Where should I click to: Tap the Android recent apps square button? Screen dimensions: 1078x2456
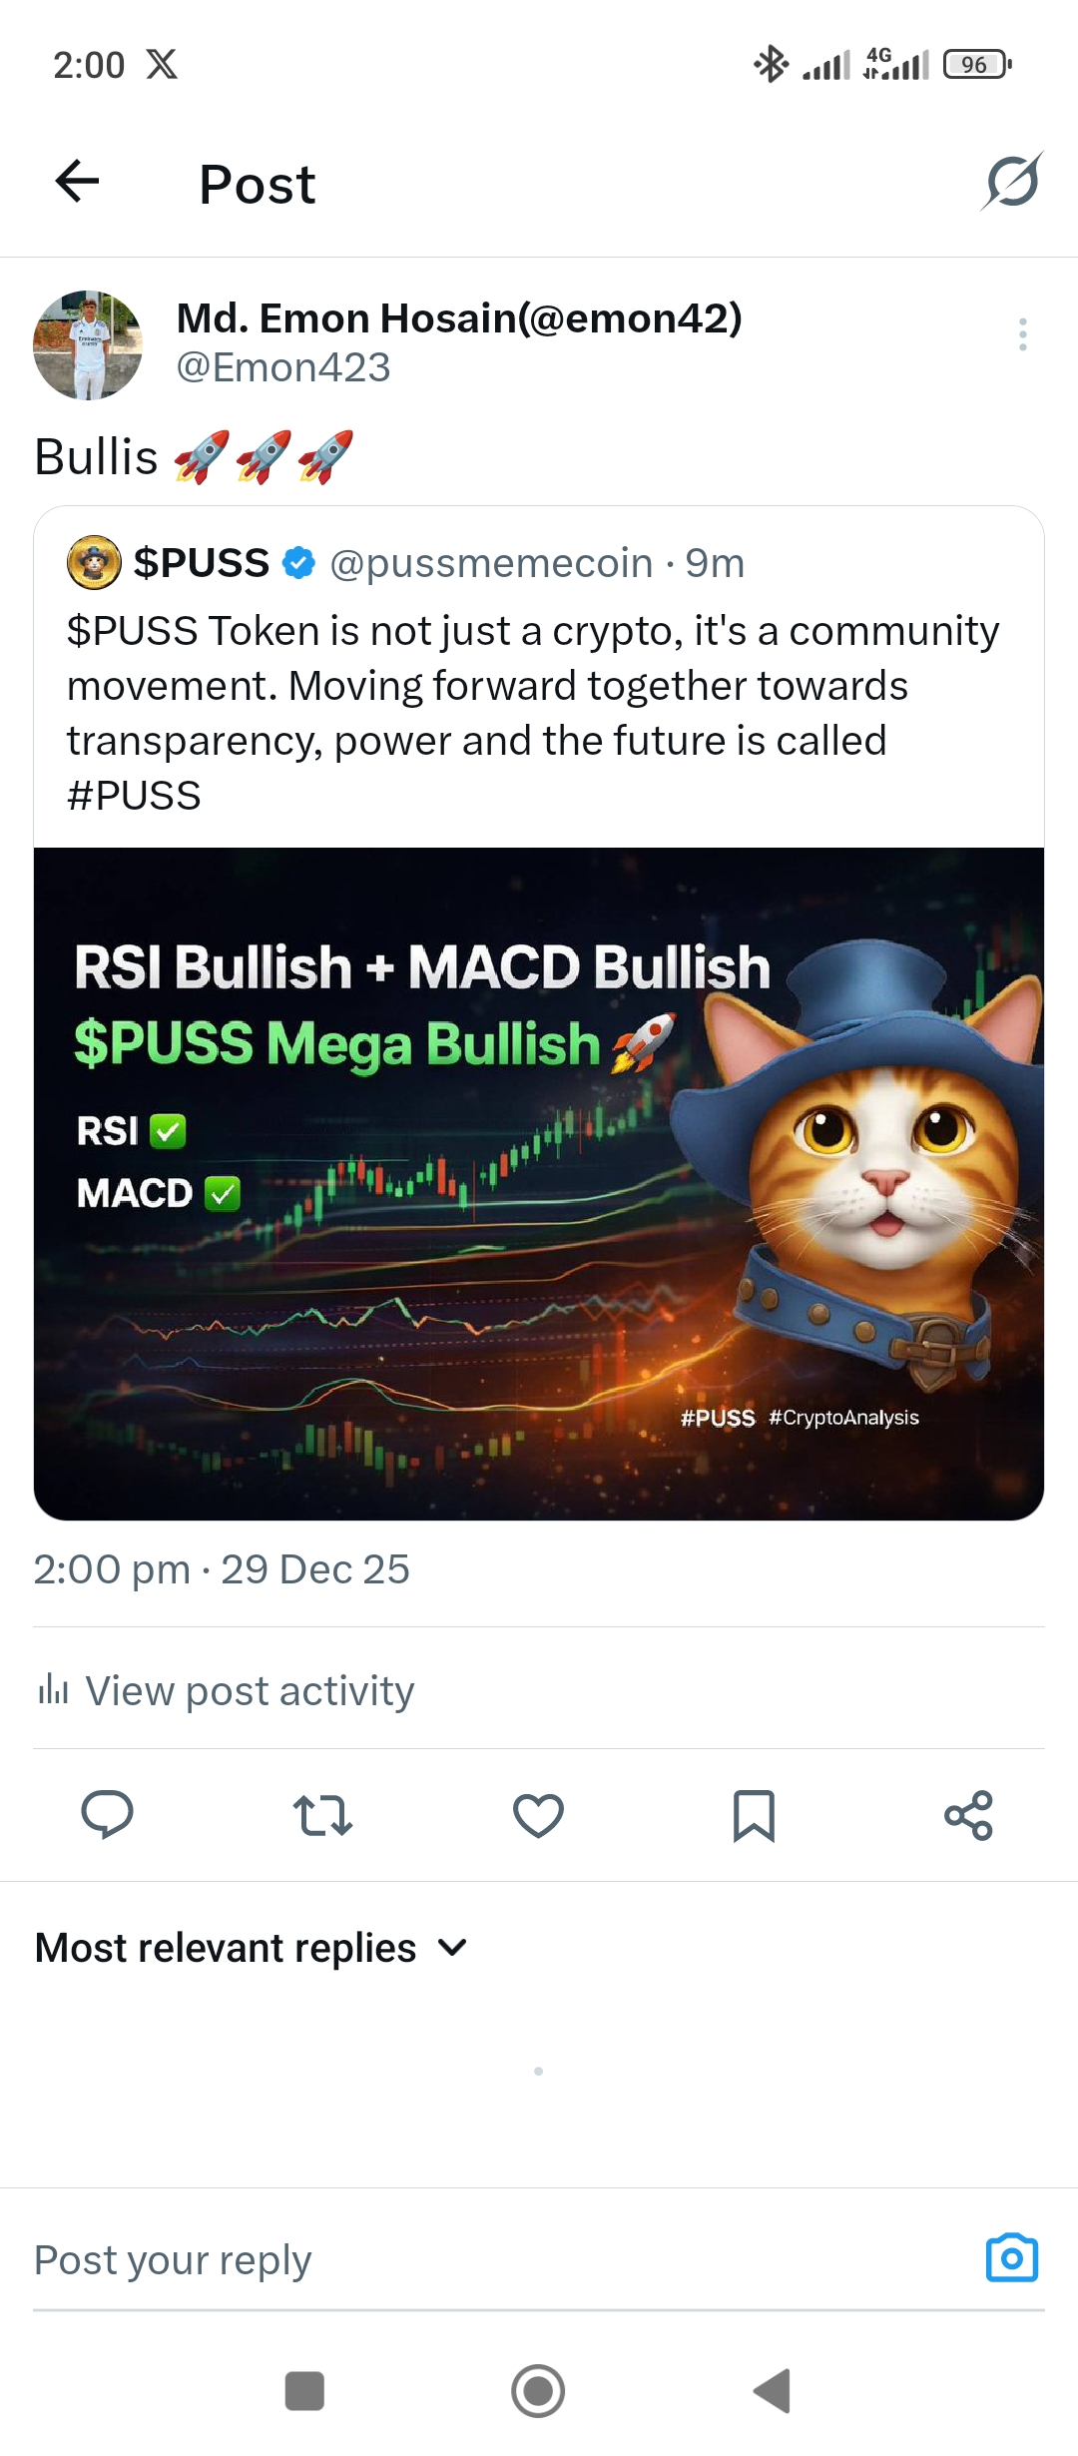coord(304,2391)
